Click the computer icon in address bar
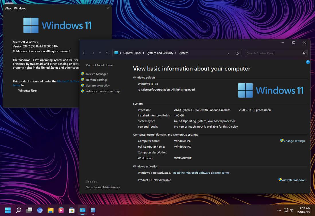This screenshot has height=216, width=315. tap(116, 53)
